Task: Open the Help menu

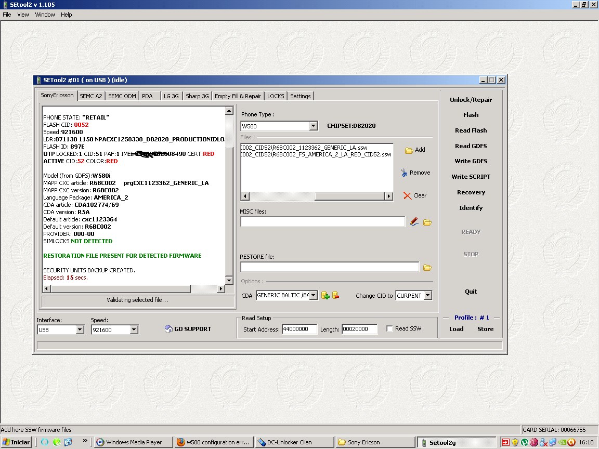Action: tap(66, 15)
